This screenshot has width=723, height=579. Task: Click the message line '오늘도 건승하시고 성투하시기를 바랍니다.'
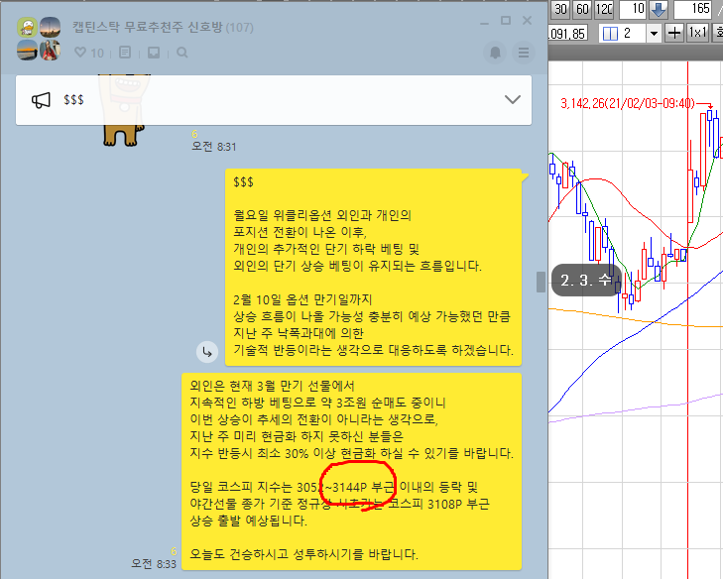(303, 554)
